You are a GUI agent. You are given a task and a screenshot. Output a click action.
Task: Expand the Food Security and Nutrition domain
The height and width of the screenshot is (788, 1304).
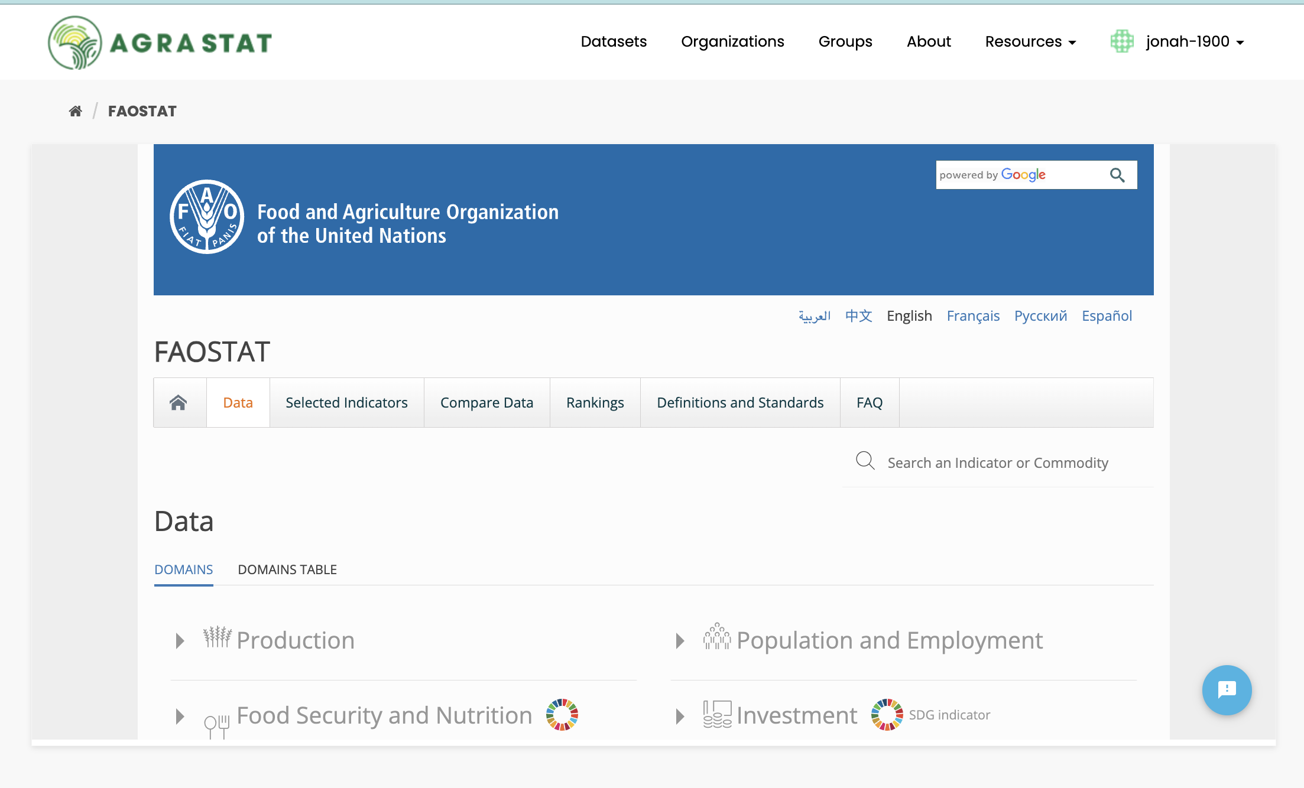click(x=180, y=717)
